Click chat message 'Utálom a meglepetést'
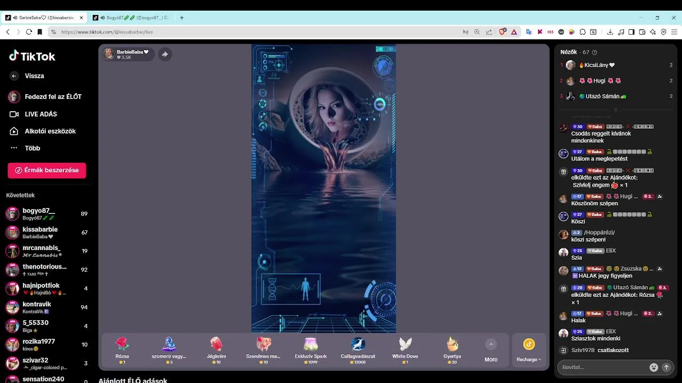The width and height of the screenshot is (682, 383). click(599, 159)
